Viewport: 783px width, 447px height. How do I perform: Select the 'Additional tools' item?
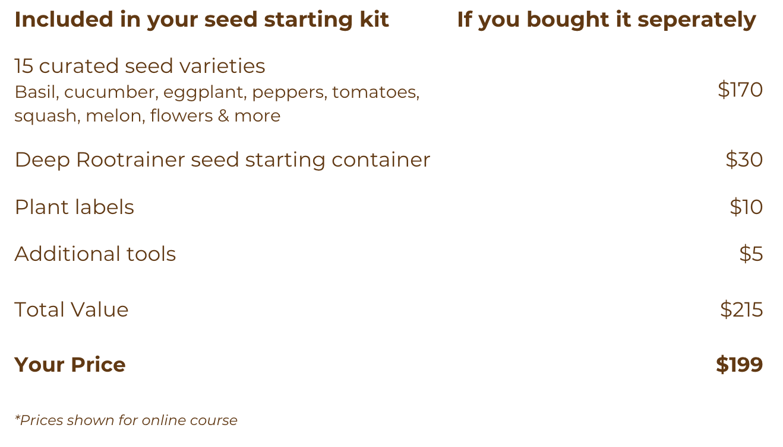tap(95, 254)
